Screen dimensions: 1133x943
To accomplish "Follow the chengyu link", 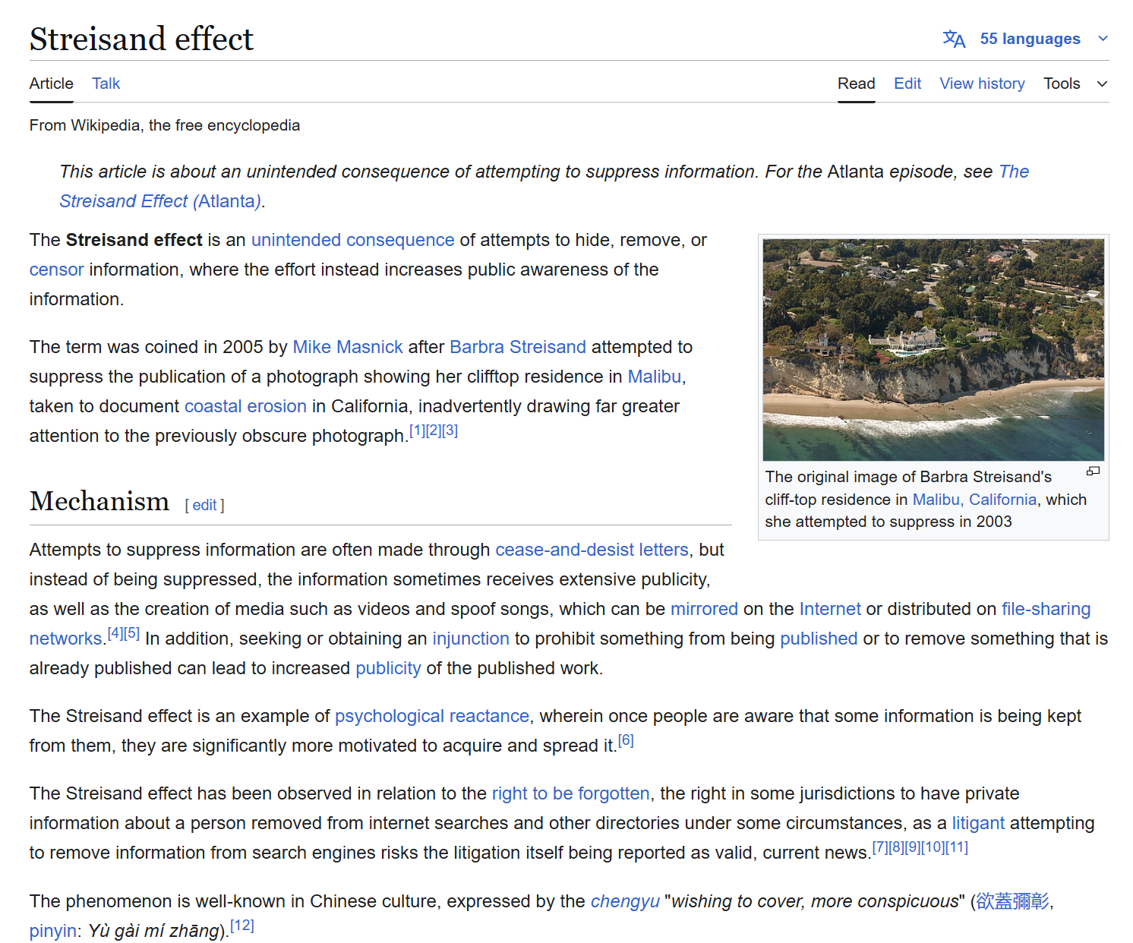I will [x=625, y=901].
